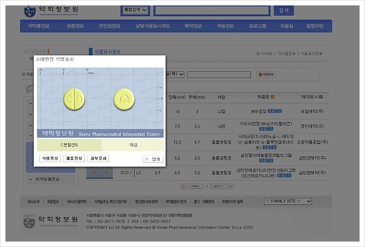Viewport: 365px width, 247px height.
Task: Click the back-side mark tablet image
Action: [x=124, y=100]
